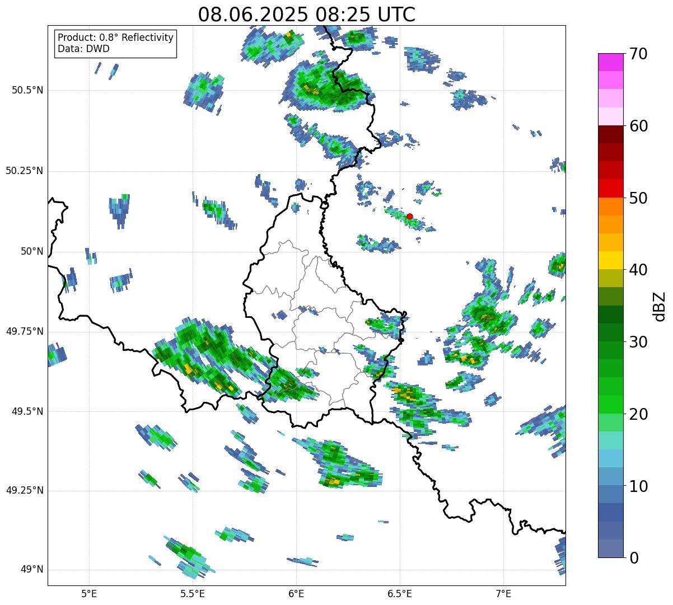The width and height of the screenshot is (673, 605).
Task: Click the longitude label 5.5°E
Action: 193,594
